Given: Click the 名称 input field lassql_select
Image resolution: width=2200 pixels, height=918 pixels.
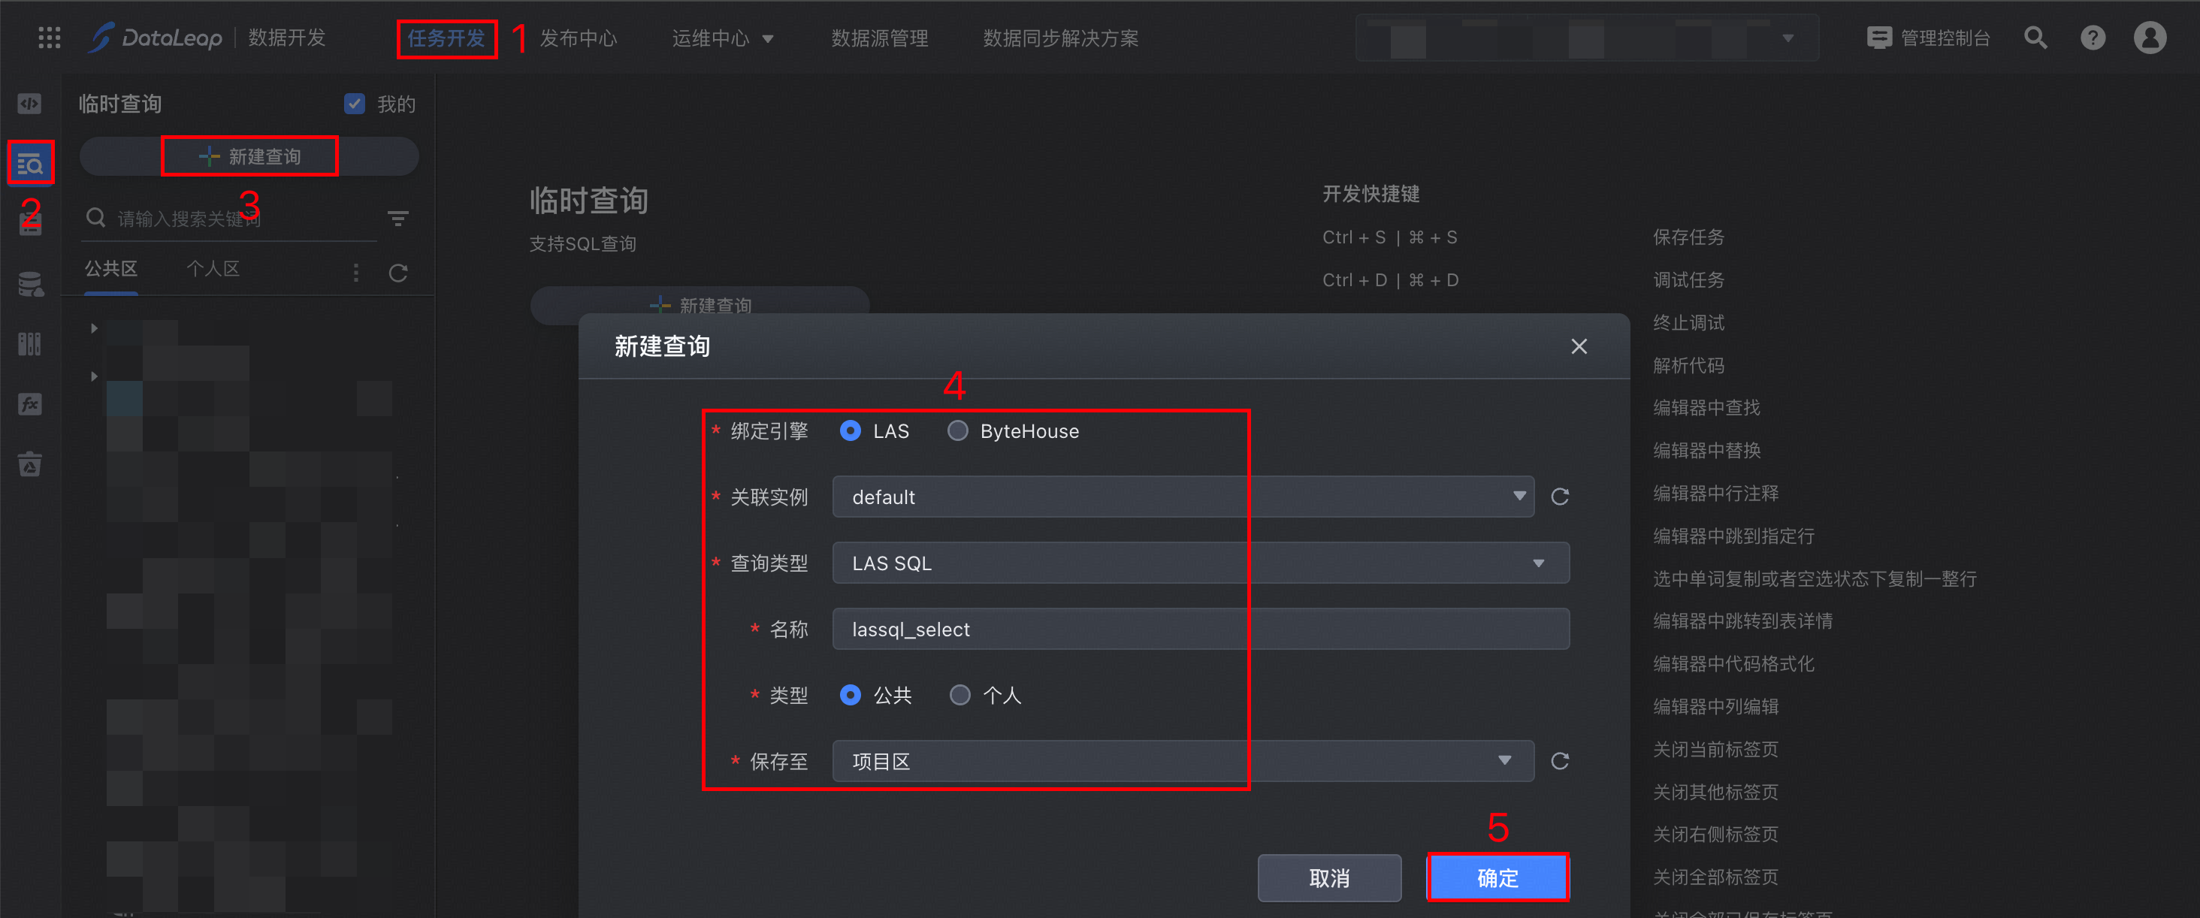Looking at the screenshot, I should click(x=1200, y=630).
